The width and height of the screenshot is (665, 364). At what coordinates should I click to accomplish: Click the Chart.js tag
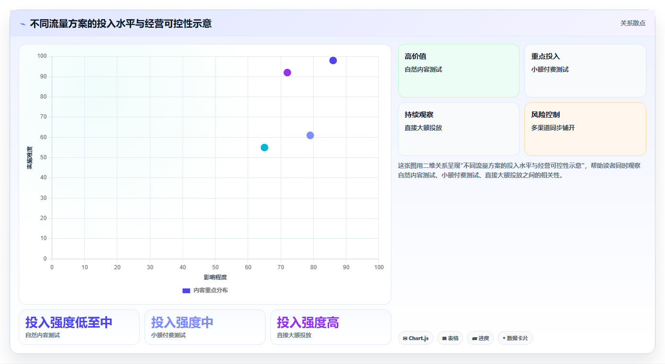(x=416, y=338)
